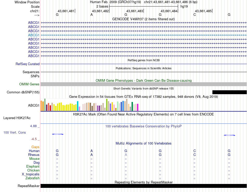Open the GENCODE V49lift37 track title

(x=143, y=19)
